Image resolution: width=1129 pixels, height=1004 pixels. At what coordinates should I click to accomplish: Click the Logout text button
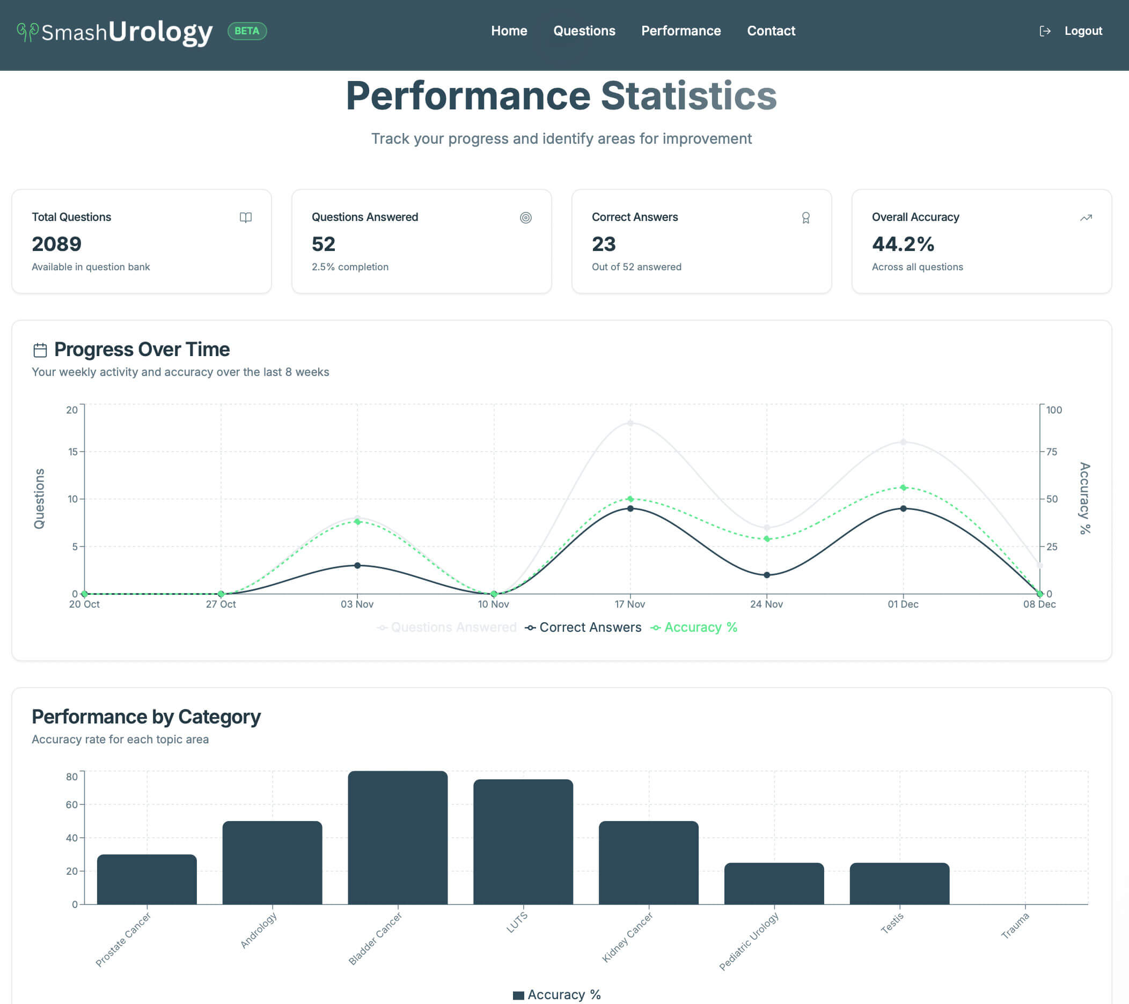(1083, 31)
